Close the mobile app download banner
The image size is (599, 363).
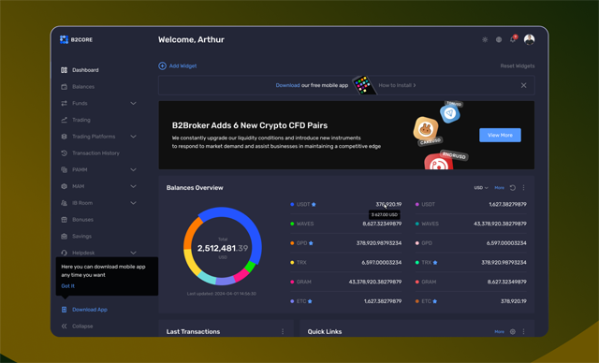pos(524,85)
